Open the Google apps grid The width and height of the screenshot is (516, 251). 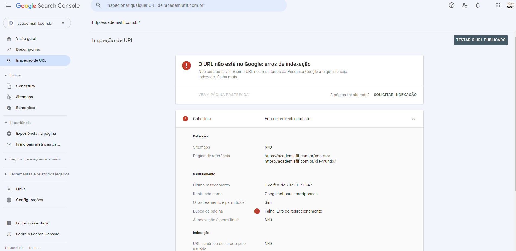pyautogui.click(x=498, y=5)
